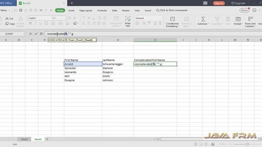Click the Share button
The height and width of the screenshot is (147, 262).
[244, 10]
